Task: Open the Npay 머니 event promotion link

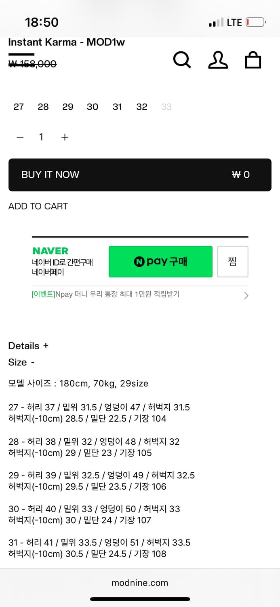Action: [105, 294]
